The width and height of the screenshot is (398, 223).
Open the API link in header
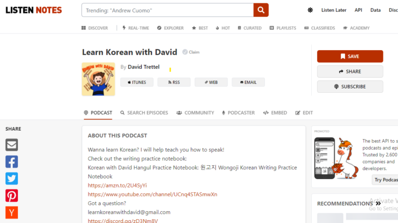coord(358,10)
